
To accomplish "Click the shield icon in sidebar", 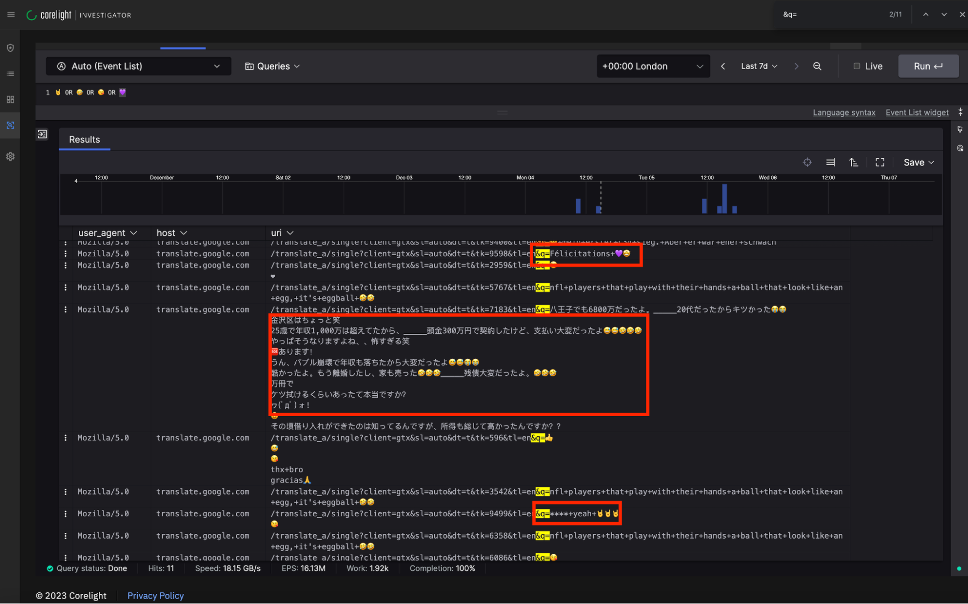I will pyautogui.click(x=10, y=48).
